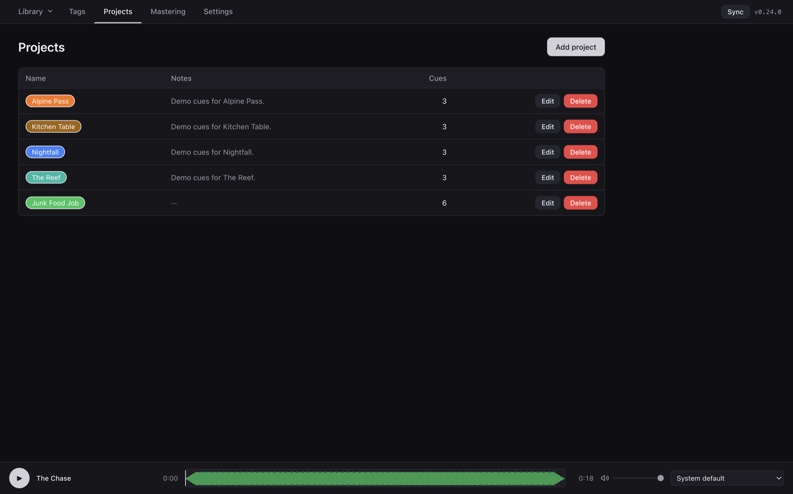Click "Demo cues for The Reef." note
This screenshot has height=494, width=793.
[x=213, y=178]
